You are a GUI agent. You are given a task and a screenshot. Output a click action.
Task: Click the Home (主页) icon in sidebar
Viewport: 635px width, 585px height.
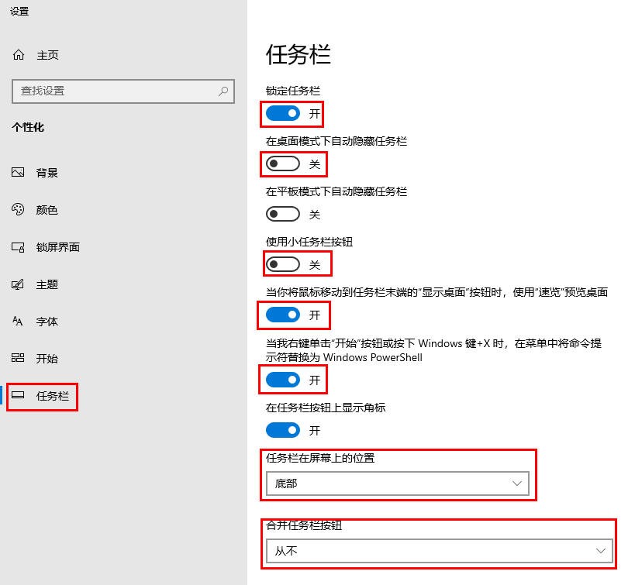tap(18, 54)
